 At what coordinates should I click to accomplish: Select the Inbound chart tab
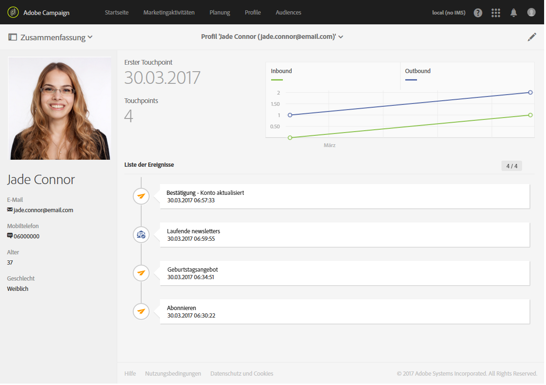(333, 75)
